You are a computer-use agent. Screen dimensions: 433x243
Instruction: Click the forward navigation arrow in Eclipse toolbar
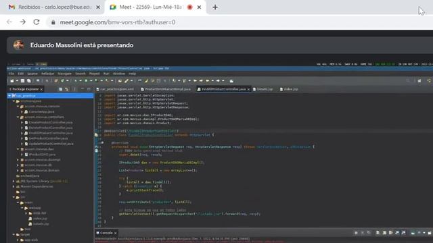pyautogui.click(x=218, y=81)
